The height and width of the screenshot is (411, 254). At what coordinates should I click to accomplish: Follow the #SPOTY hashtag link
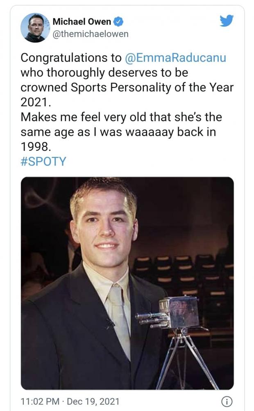coord(43,161)
